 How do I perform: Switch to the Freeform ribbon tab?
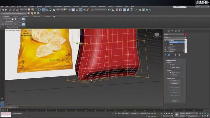pos(15,16)
